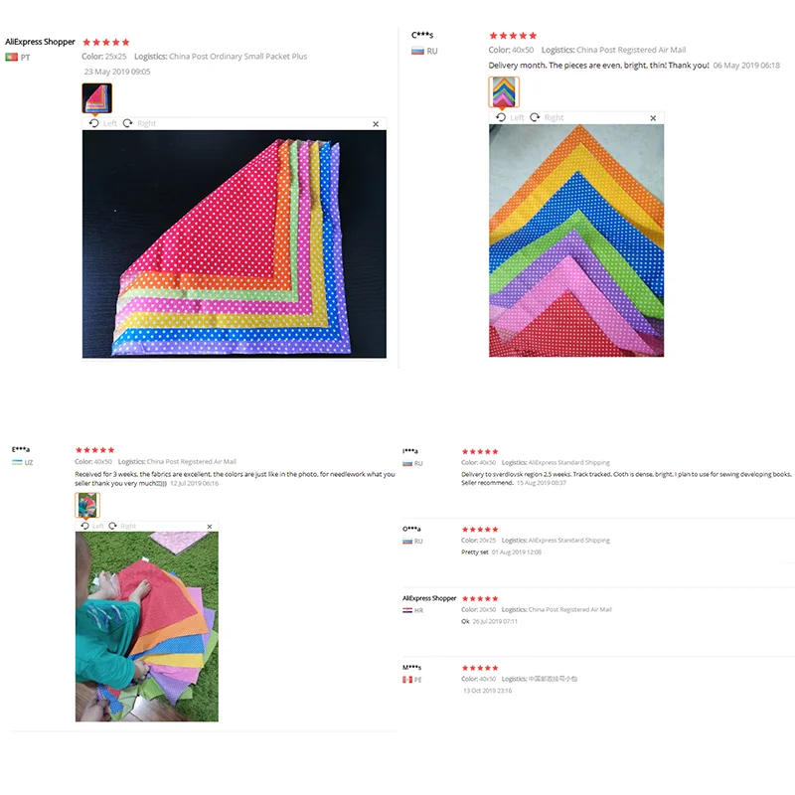Click the Portugal flag icon
795x795 pixels.
[x=11, y=58]
